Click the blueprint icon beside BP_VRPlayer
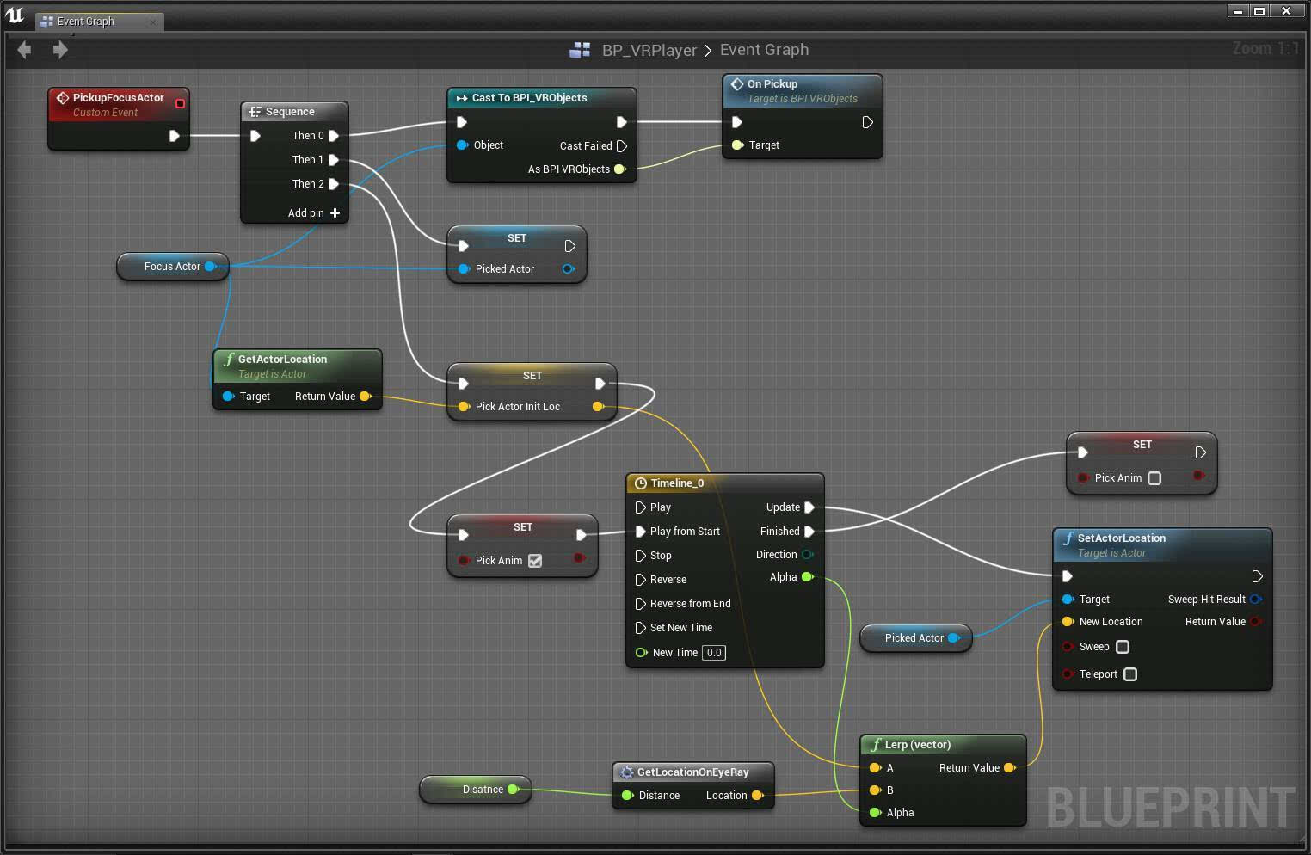The width and height of the screenshot is (1311, 855). tap(580, 50)
